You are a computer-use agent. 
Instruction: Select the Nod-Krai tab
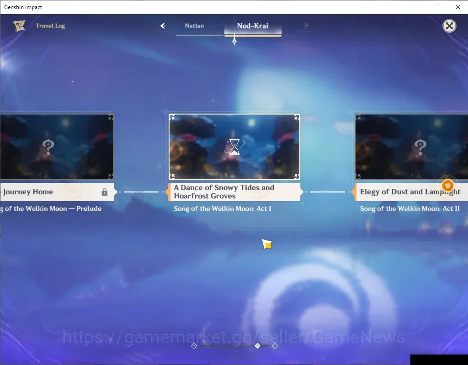[252, 26]
